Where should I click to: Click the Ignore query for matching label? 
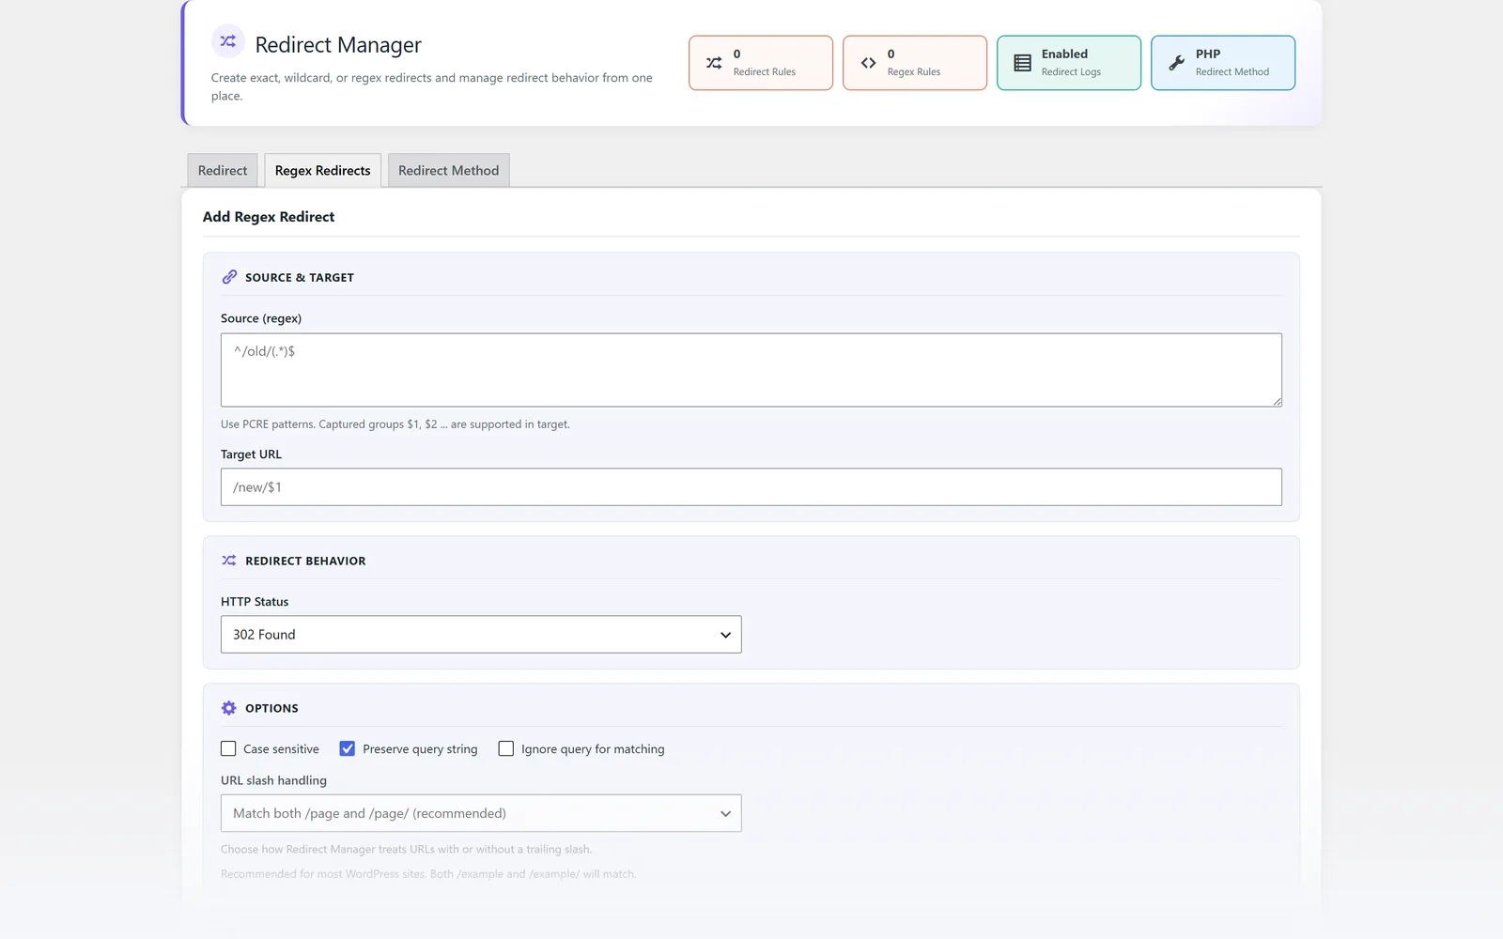click(x=593, y=749)
